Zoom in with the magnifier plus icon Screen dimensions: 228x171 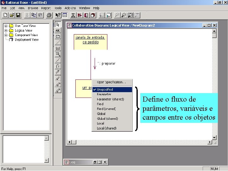(x=117, y=15)
